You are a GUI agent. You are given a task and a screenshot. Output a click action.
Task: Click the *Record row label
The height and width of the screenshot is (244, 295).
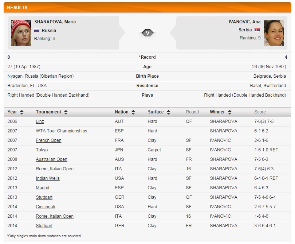point(147,57)
